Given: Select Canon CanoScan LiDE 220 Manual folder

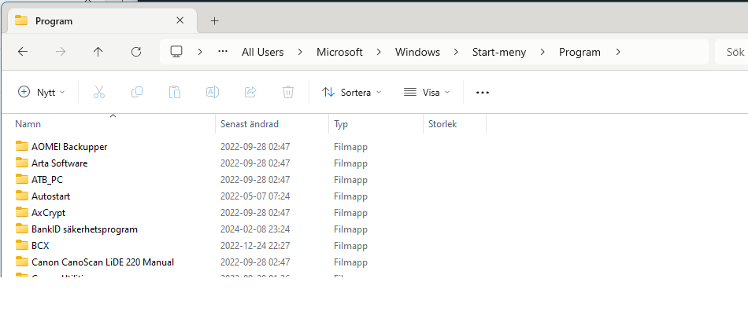Looking at the screenshot, I should click(x=102, y=262).
